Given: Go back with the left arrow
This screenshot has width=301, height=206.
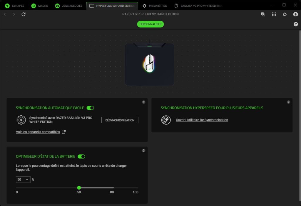Looking at the screenshot, I should coord(5,14).
